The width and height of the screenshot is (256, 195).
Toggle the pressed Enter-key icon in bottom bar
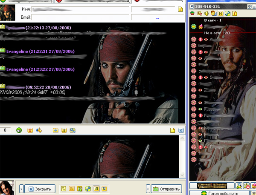tap(96, 189)
